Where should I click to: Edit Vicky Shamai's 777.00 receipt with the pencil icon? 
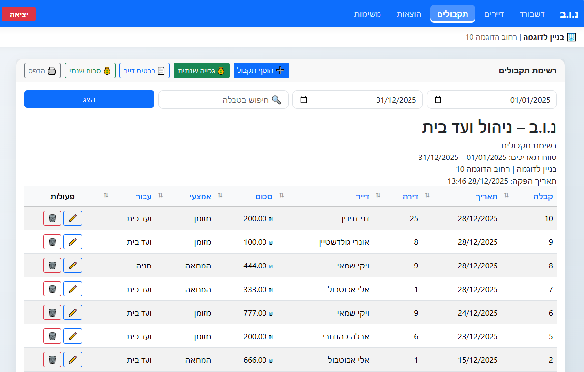[72, 312]
